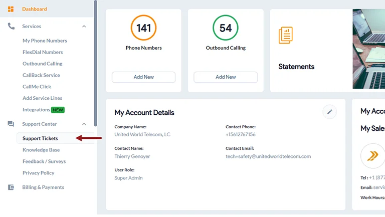The height and width of the screenshot is (217, 385).
Task: Click the 54 outbound calling circle counter
Action: pos(226,28)
